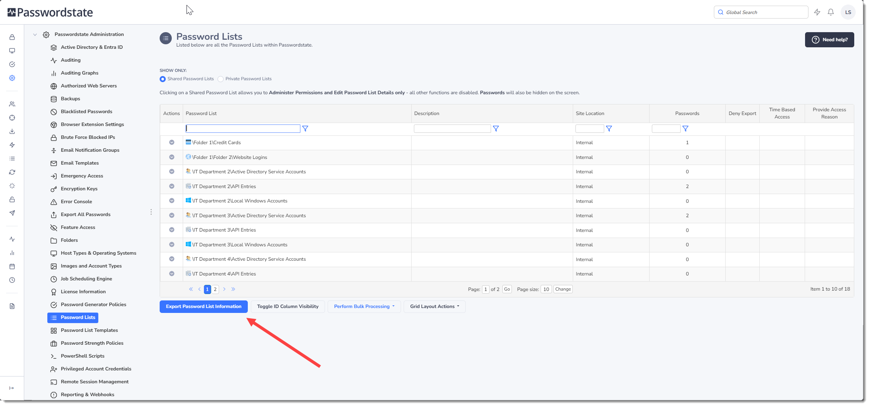Click Export Password List Information button

click(204, 306)
